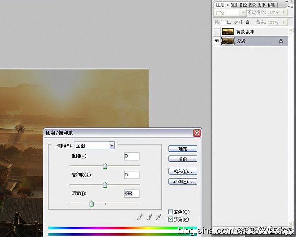The height and width of the screenshot is (237, 296).
Task: Close the 色相/饱和度 dialog with red X
Action: click(x=197, y=133)
